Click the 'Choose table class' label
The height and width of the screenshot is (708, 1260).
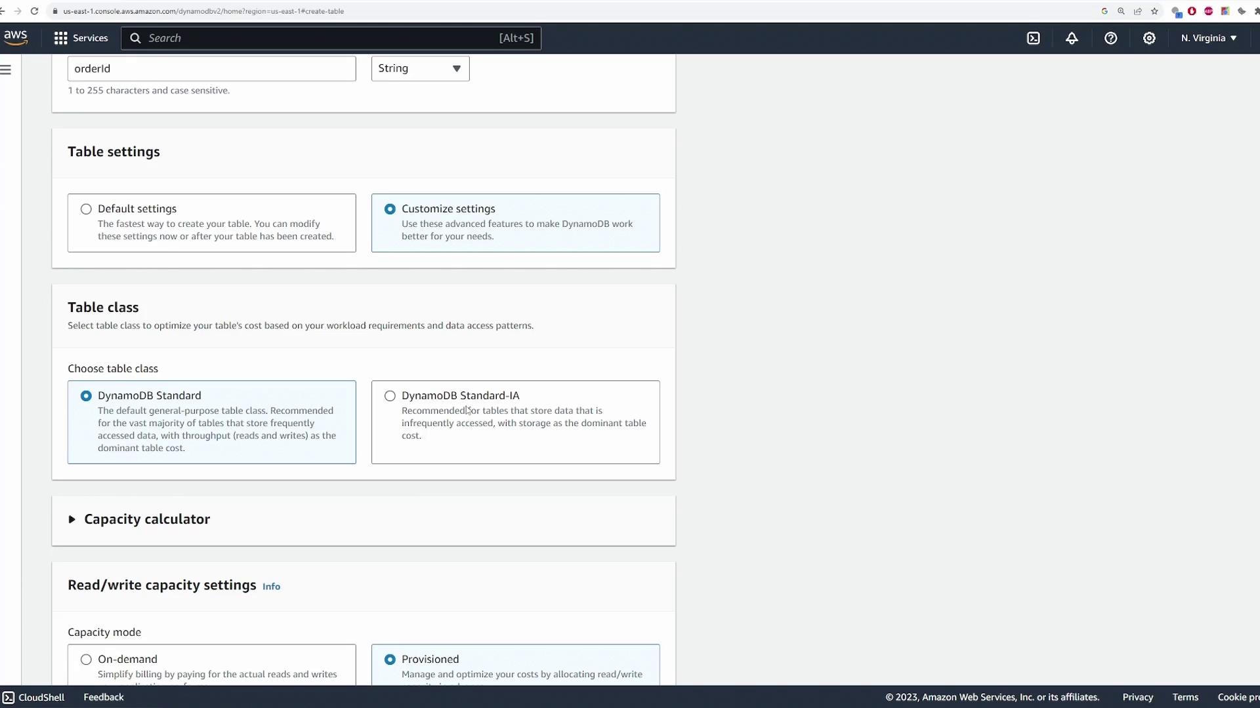tap(113, 368)
